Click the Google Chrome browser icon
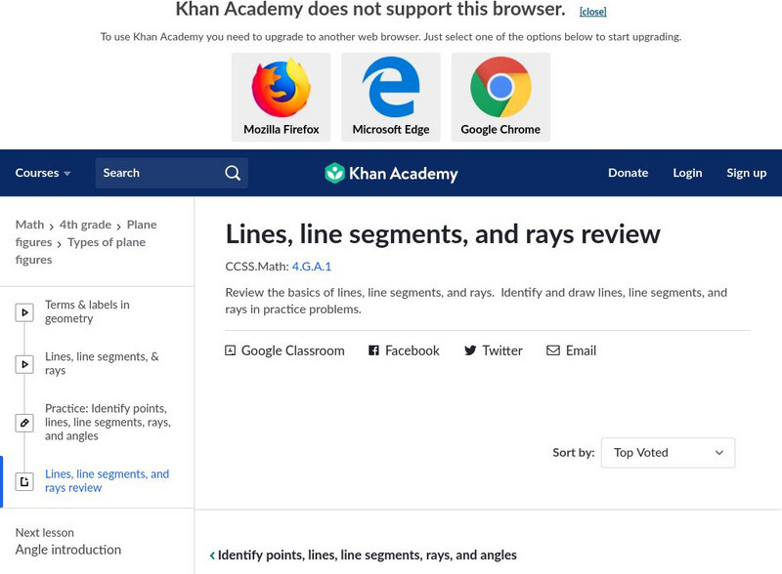The width and height of the screenshot is (782, 574). [x=500, y=88]
